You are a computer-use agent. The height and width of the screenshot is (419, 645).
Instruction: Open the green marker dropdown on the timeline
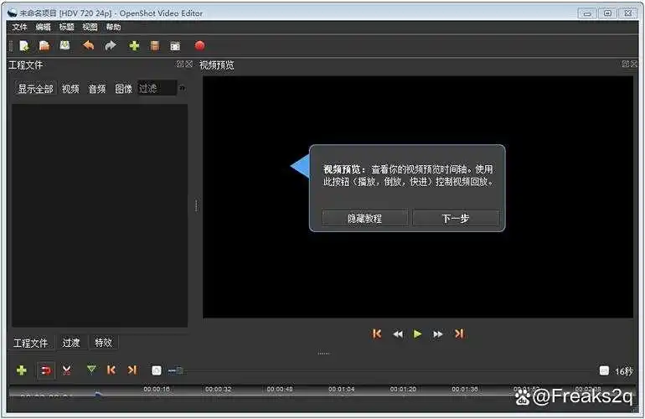point(91,370)
